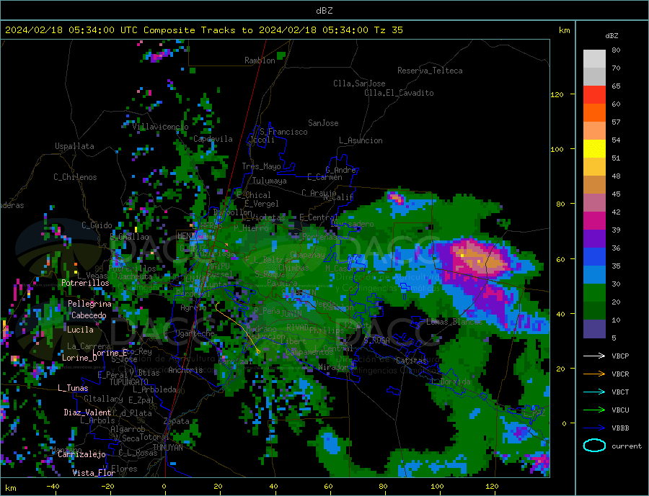Click the Capdevila place label

pos(213,139)
